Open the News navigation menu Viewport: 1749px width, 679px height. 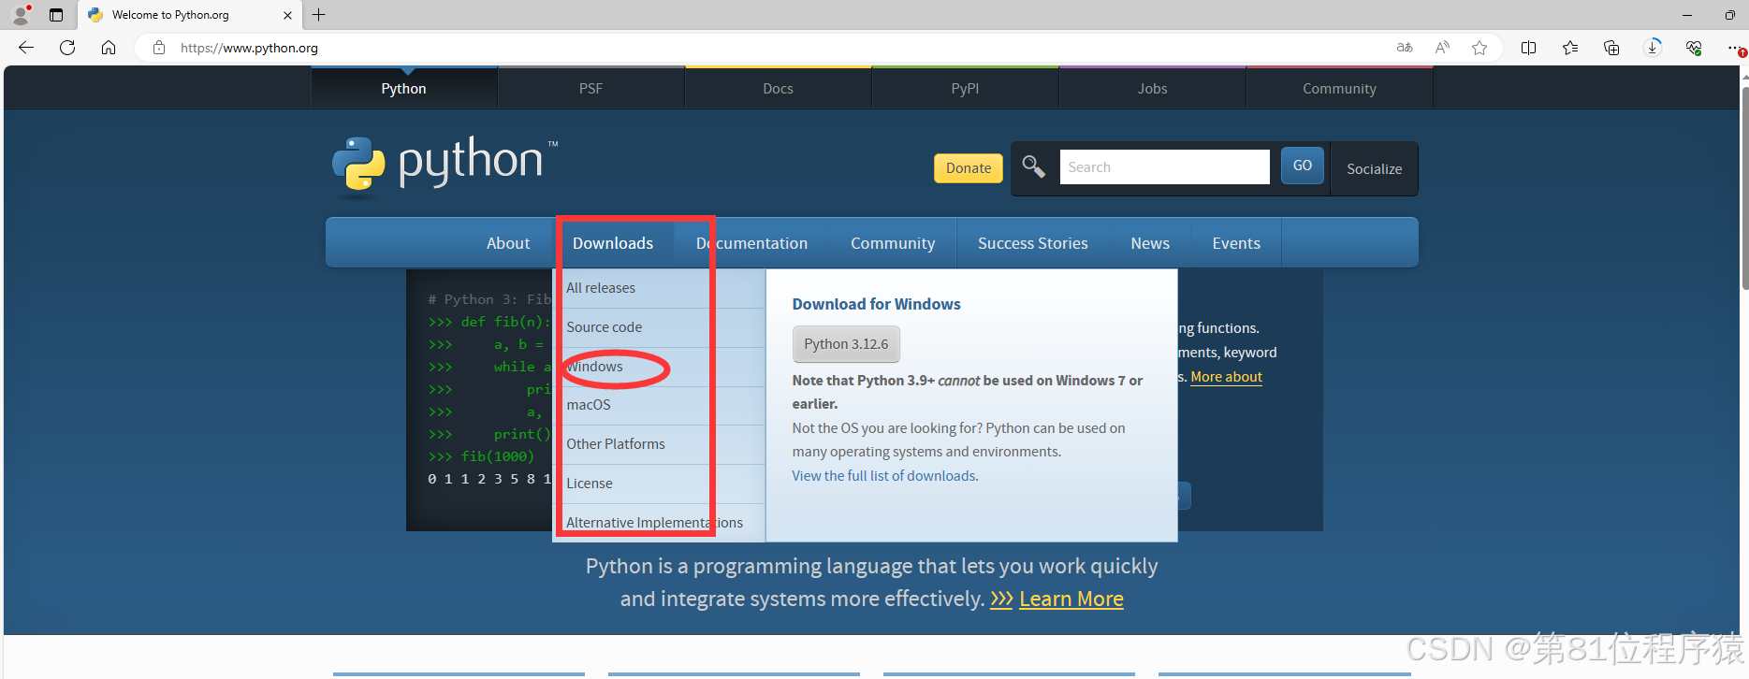pyautogui.click(x=1150, y=243)
